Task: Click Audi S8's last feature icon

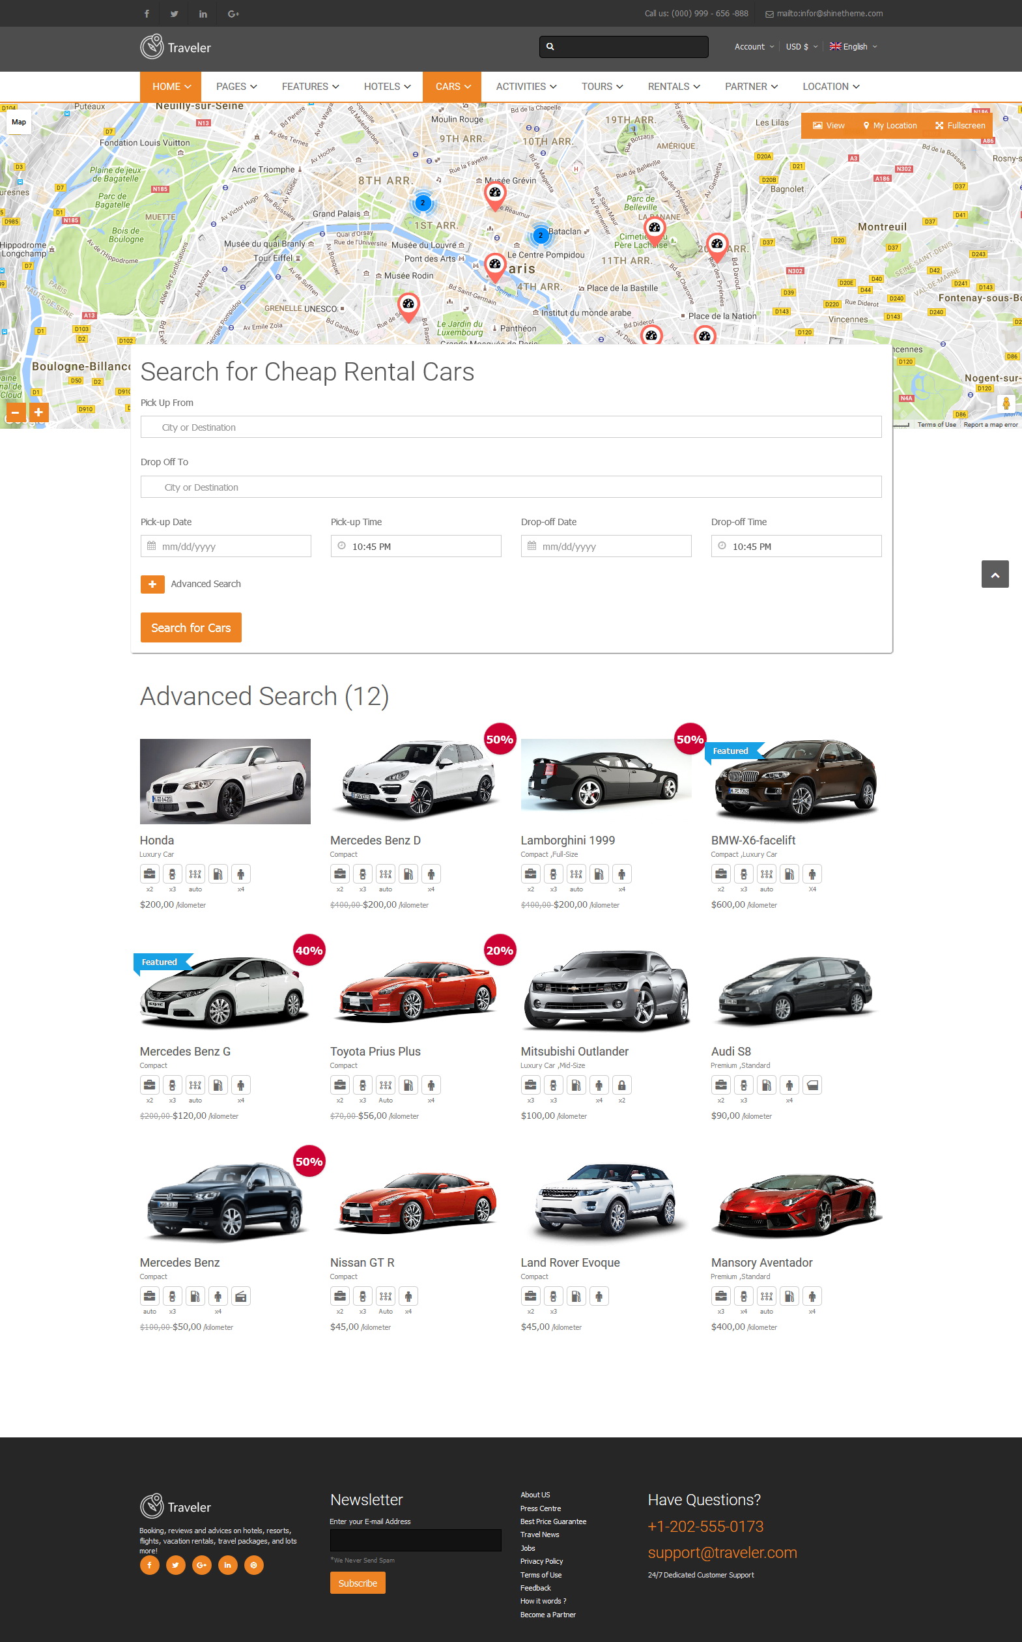Action: point(812,1085)
